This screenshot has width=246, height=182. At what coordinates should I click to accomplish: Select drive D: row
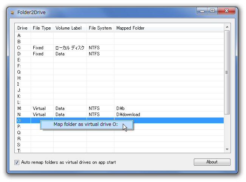[x=119, y=54]
